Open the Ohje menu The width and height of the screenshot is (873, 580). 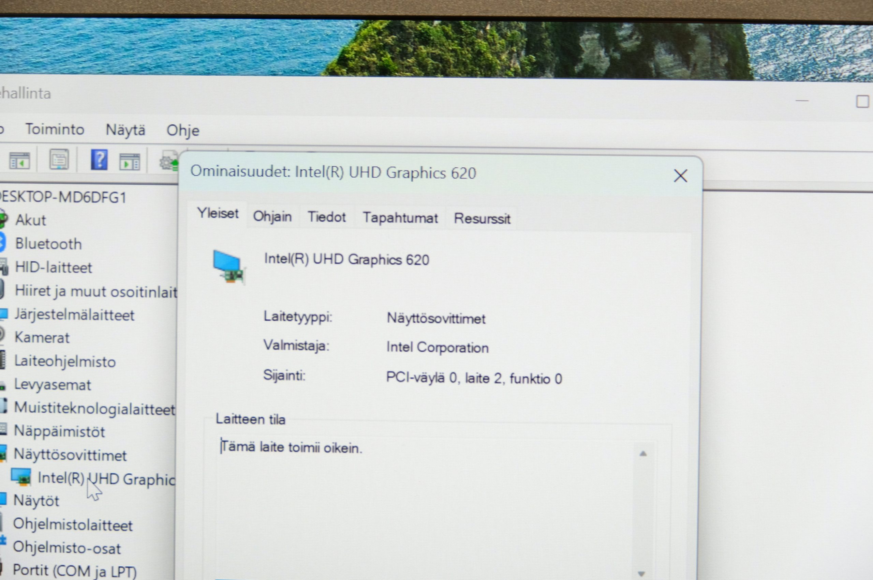coord(183,131)
